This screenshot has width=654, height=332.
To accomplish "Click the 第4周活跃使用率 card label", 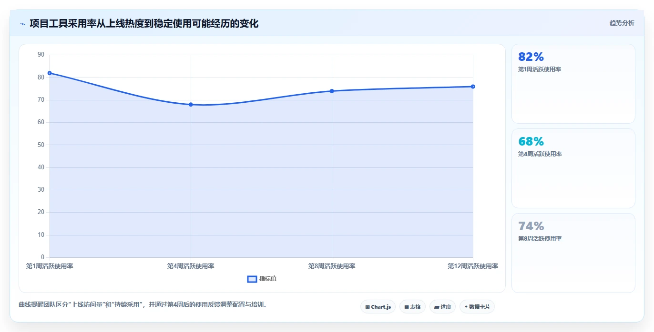I will 540,154.
